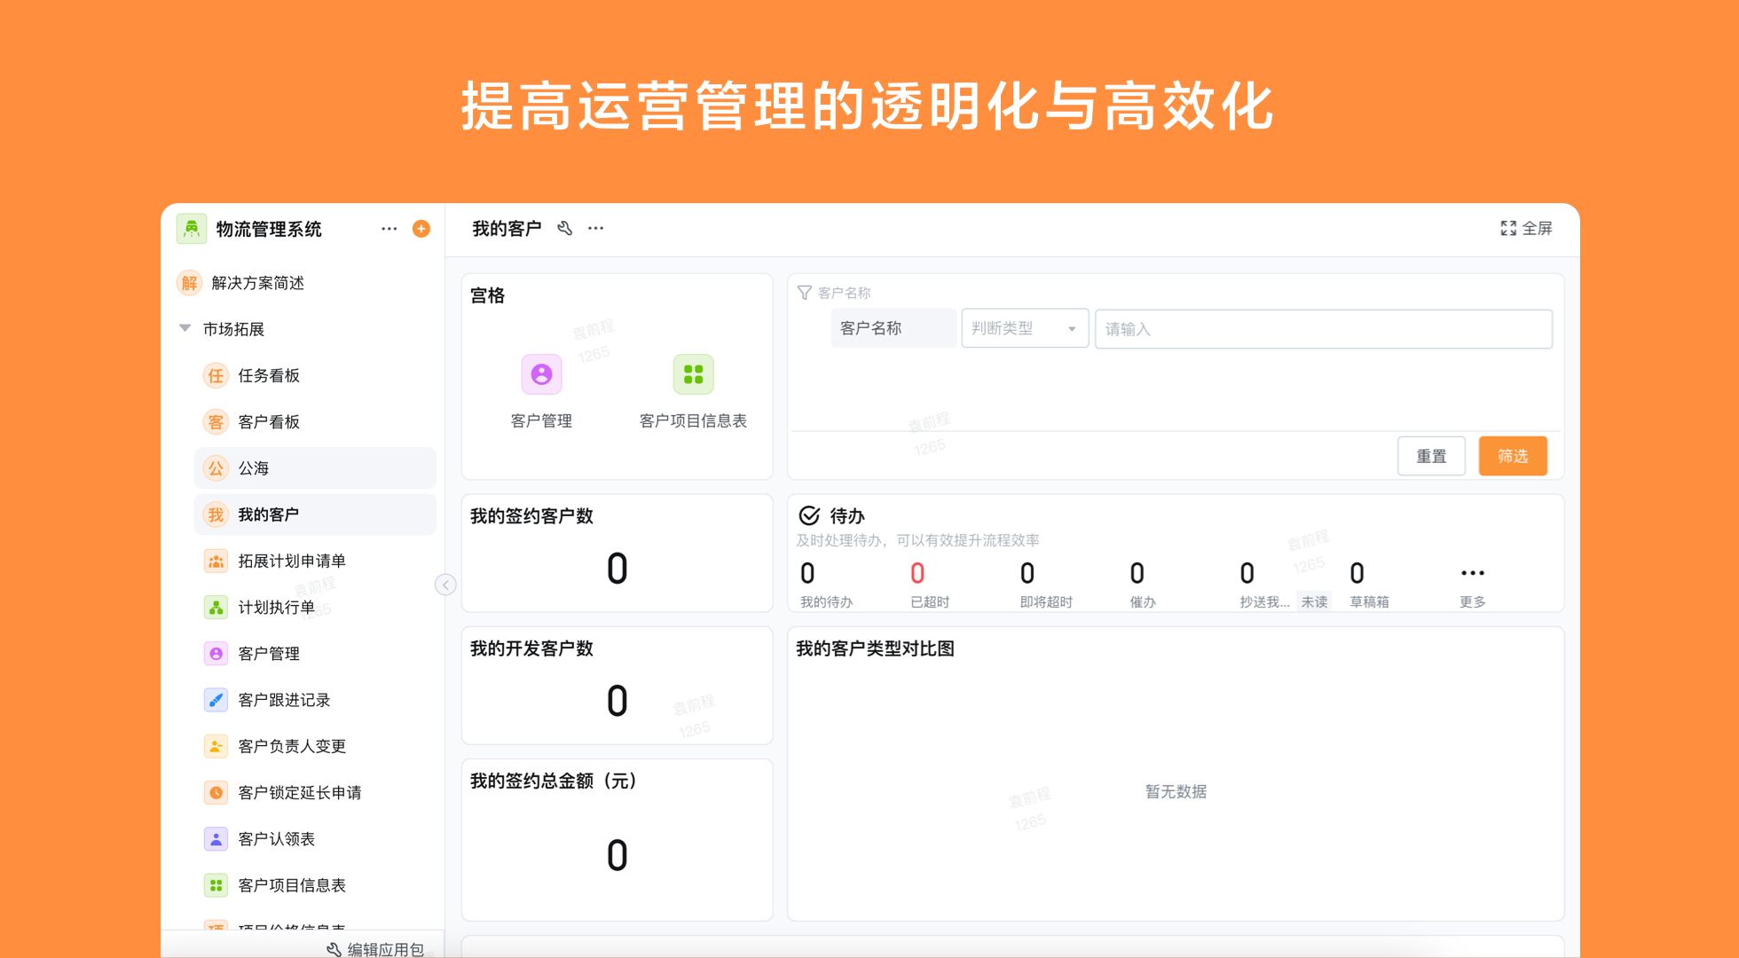The width and height of the screenshot is (1739, 958).
Task: Open the purple 客户管理 grid icon
Action: coord(541,374)
